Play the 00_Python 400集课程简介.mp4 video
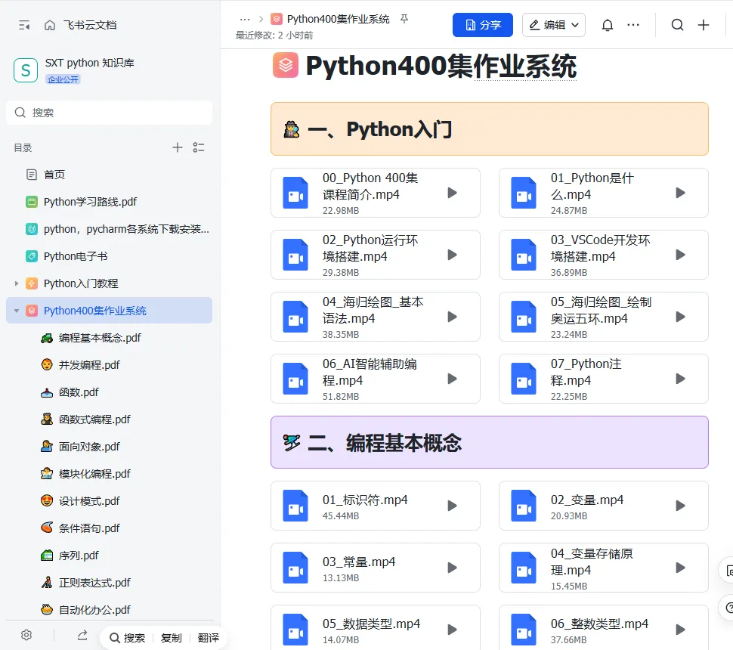The image size is (733, 650). coord(452,193)
